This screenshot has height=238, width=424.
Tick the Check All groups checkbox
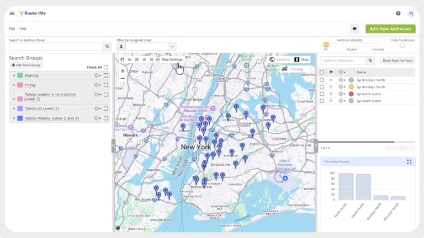[106, 67]
